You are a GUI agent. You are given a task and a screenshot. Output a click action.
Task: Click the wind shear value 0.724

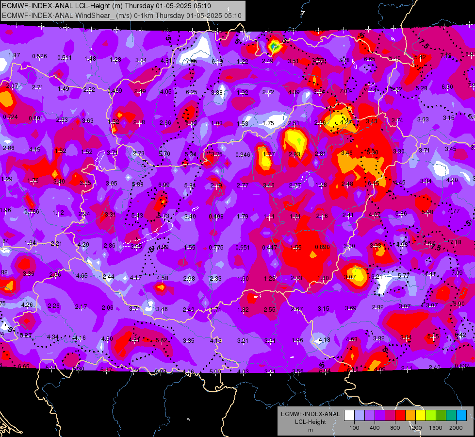(x=10, y=117)
